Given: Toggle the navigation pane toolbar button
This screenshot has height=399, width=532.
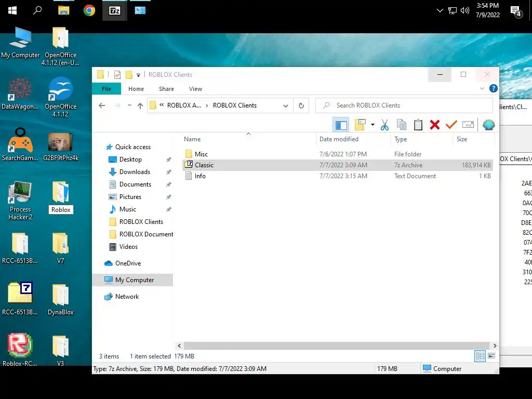Looking at the screenshot, I should point(341,125).
